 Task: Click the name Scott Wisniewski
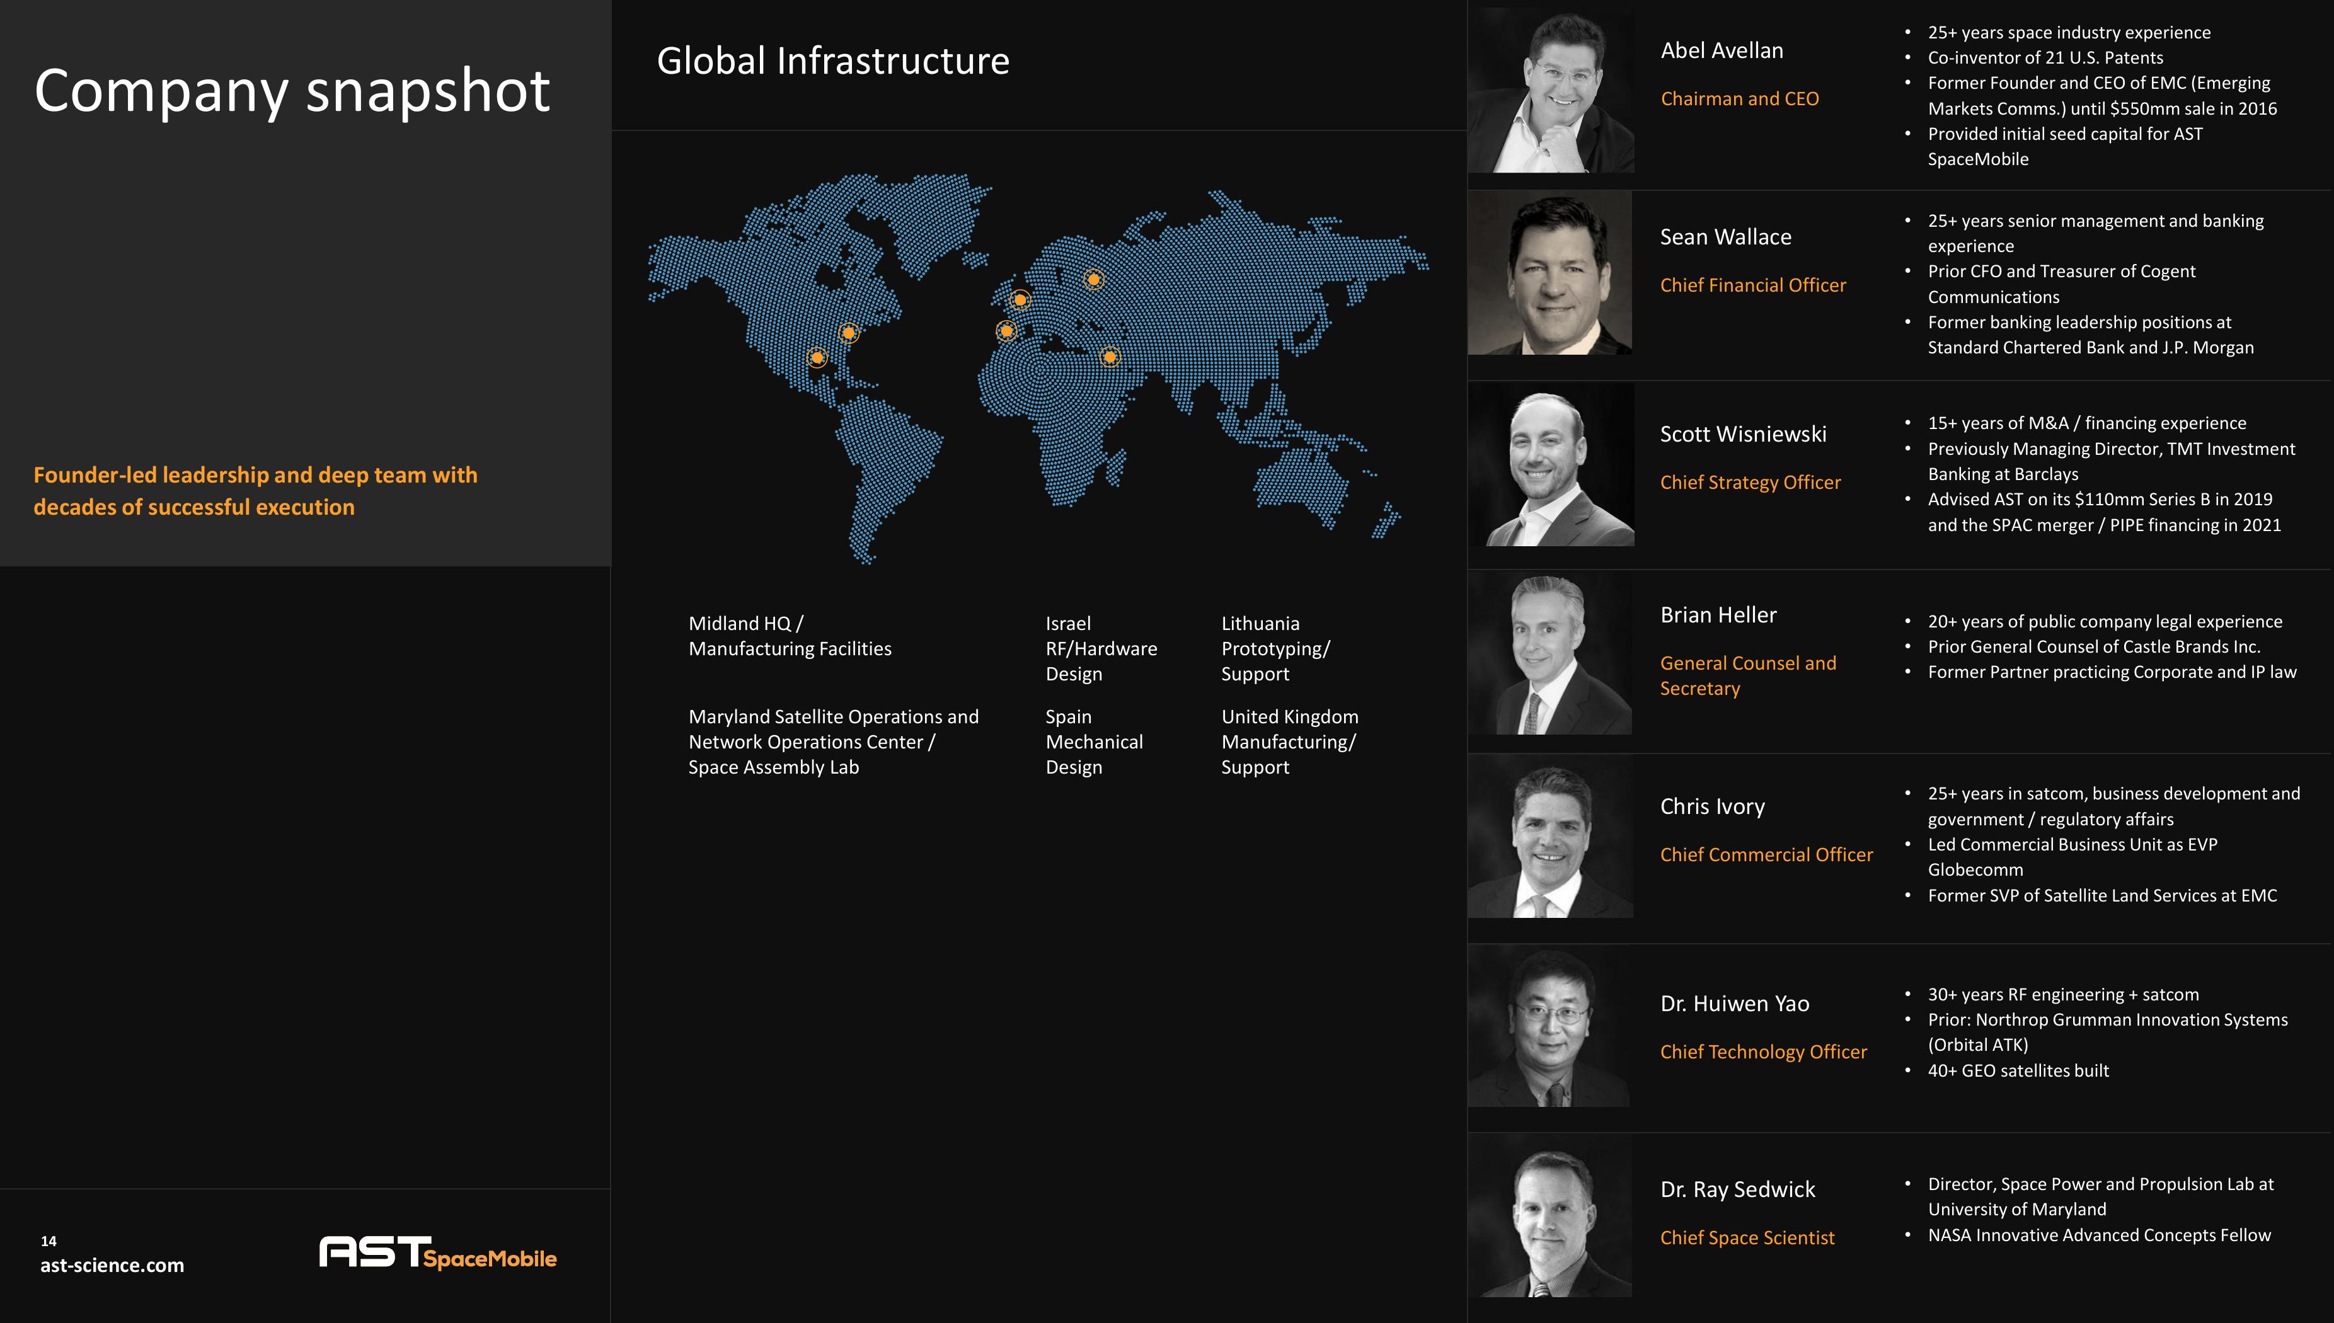point(1742,434)
